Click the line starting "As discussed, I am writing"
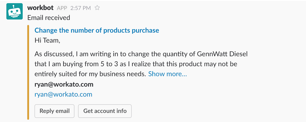 pos(141,54)
